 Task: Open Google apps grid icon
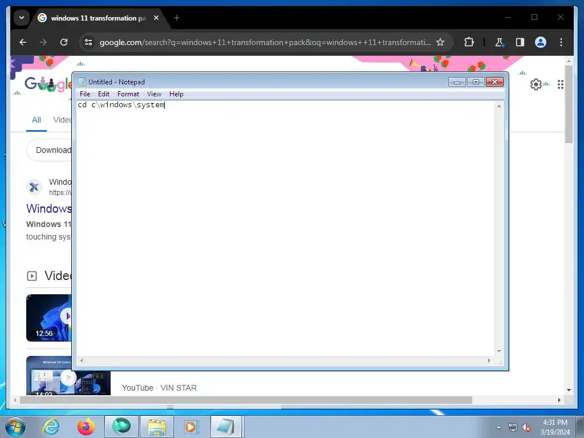coord(561,84)
